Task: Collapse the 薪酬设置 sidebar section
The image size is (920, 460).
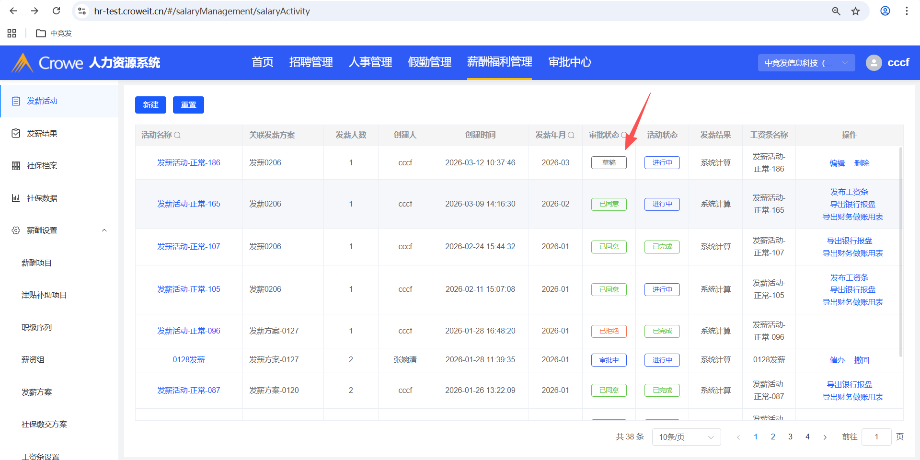Action: 104,230
